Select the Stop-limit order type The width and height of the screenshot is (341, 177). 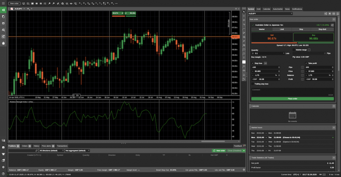point(322,29)
